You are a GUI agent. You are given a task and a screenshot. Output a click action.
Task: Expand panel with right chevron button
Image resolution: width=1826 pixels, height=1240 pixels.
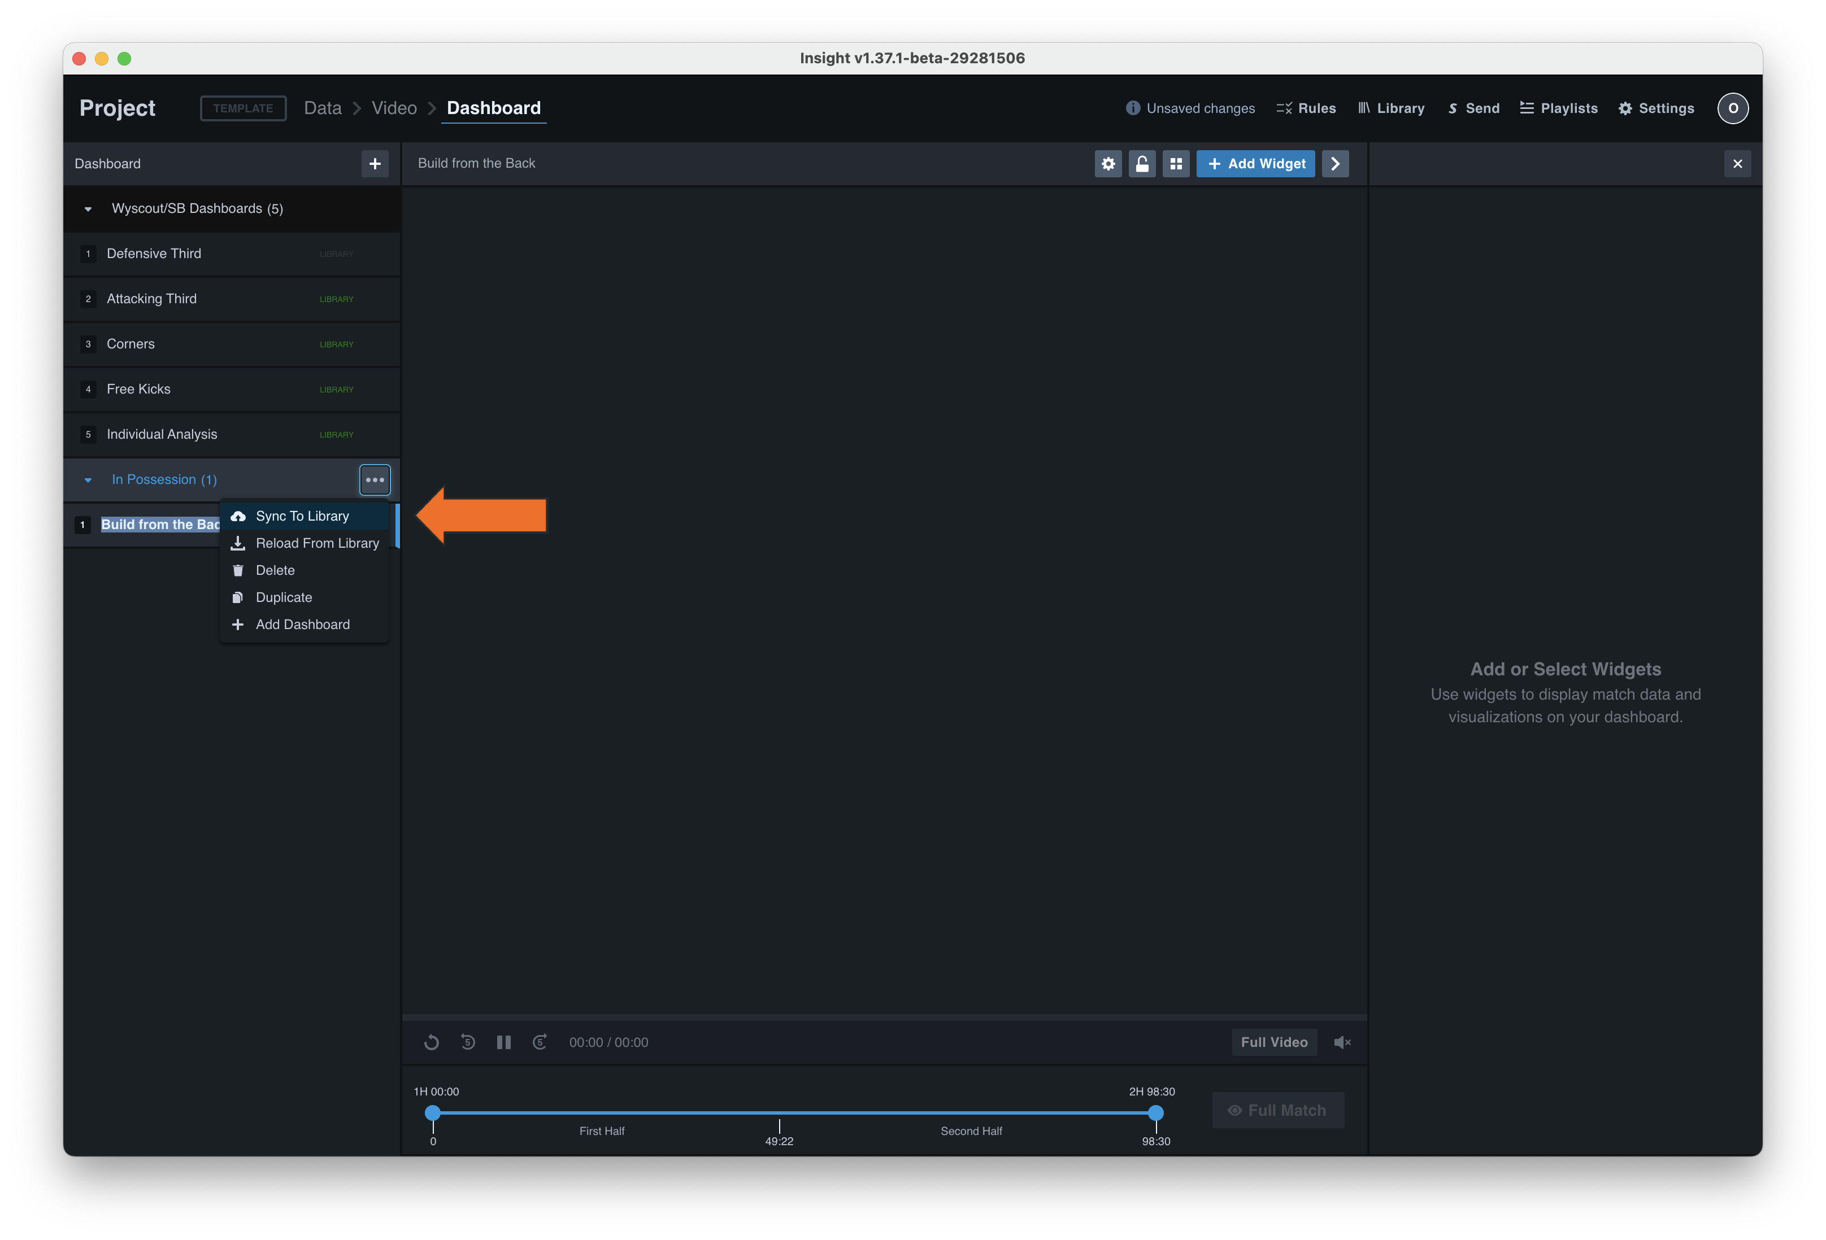(1336, 163)
